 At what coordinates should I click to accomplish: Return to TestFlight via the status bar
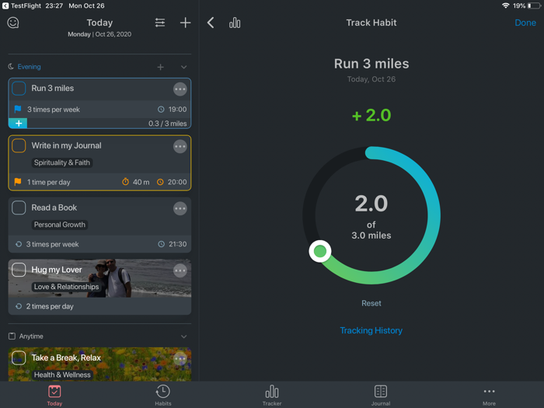click(x=22, y=6)
